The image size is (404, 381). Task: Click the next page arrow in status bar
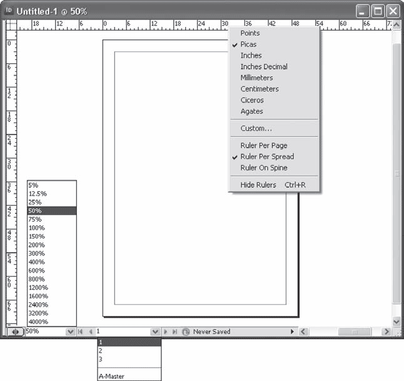point(166,332)
